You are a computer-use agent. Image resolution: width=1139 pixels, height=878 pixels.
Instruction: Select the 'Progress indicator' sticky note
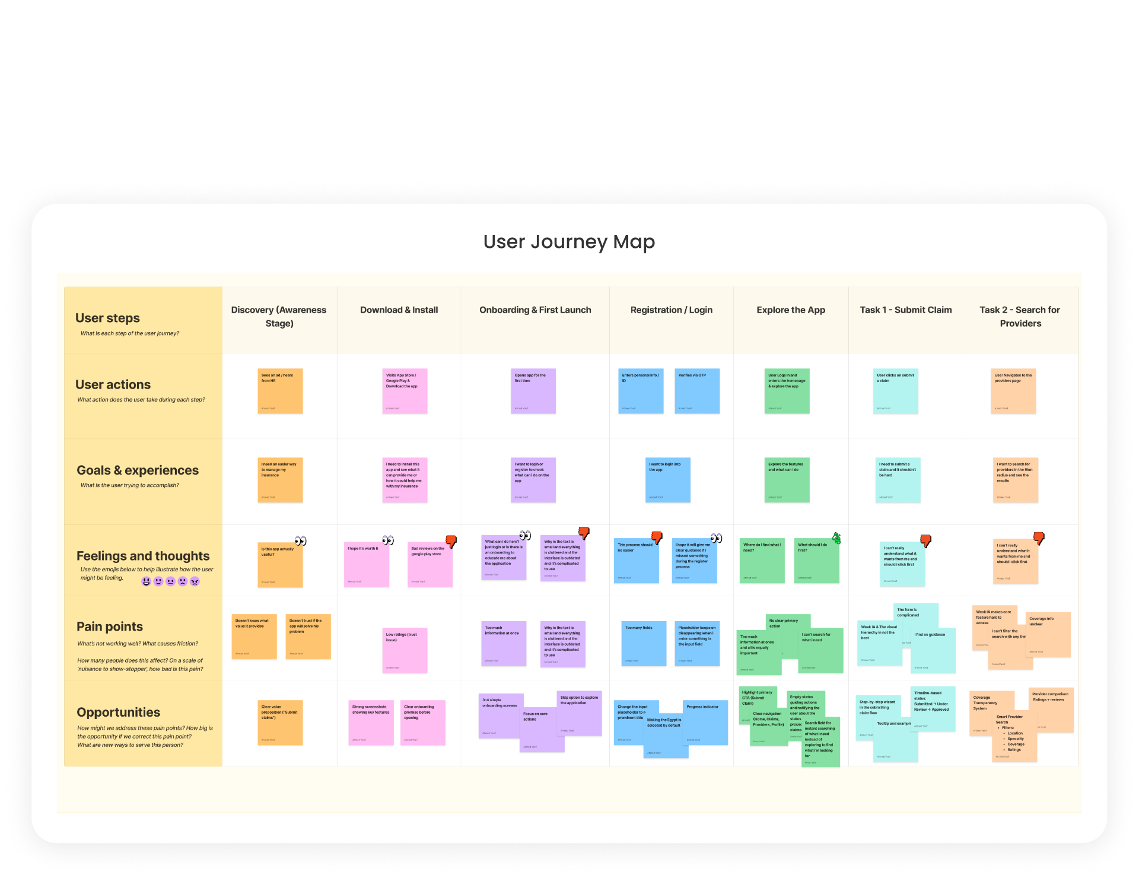[x=705, y=723]
